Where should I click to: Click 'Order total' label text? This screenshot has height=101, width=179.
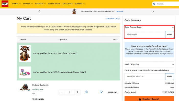pos(130,92)
